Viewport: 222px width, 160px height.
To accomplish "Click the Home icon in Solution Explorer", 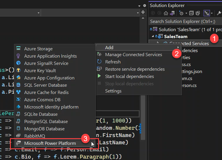I will pyautogui.click(x=166, y=13).
